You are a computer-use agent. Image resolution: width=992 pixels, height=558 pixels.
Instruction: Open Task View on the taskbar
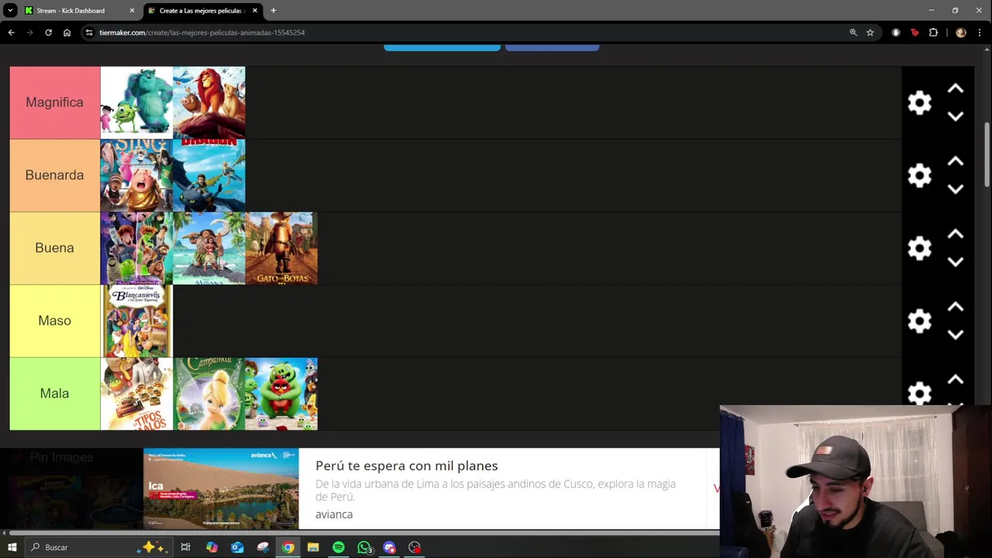(185, 547)
